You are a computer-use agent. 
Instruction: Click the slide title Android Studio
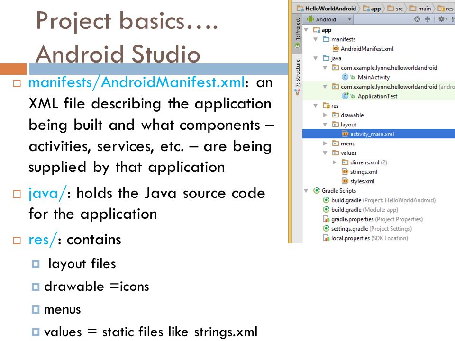118,54
